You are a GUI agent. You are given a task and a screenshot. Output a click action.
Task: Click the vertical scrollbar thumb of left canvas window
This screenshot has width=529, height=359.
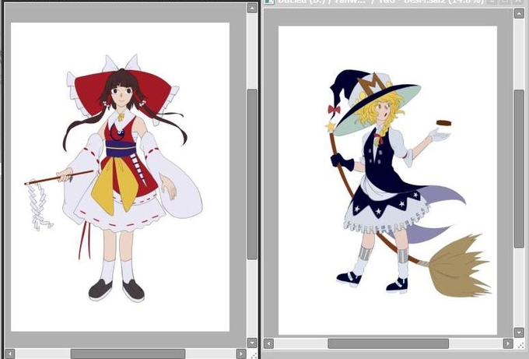click(252, 174)
